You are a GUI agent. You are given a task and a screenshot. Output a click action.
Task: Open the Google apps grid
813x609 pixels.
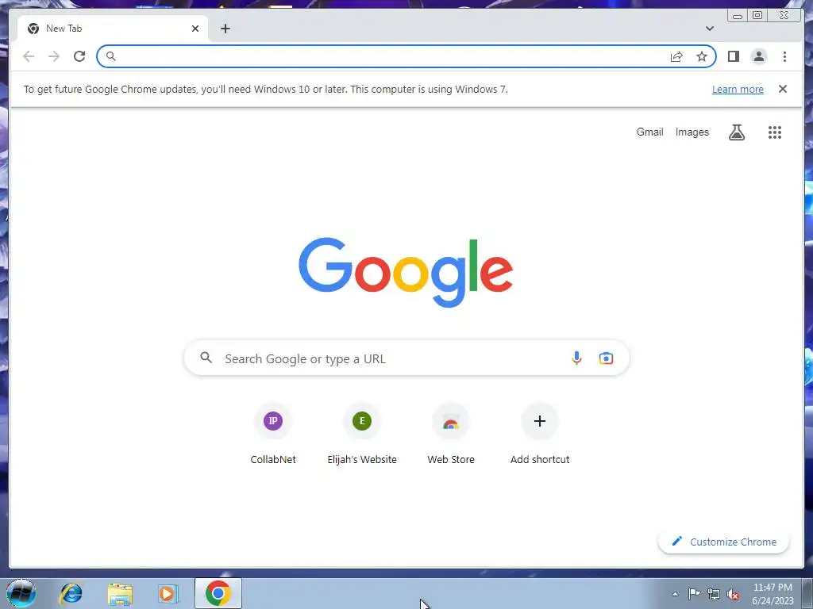point(775,132)
